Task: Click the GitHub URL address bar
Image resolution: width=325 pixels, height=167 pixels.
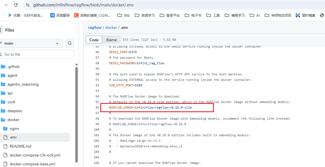Action: click(x=83, y=5)
